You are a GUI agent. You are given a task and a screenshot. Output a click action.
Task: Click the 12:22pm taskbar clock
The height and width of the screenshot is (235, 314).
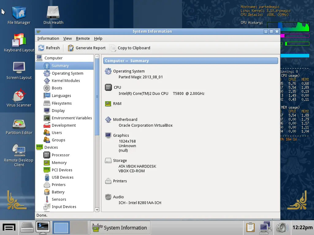[x=302, y=228]
